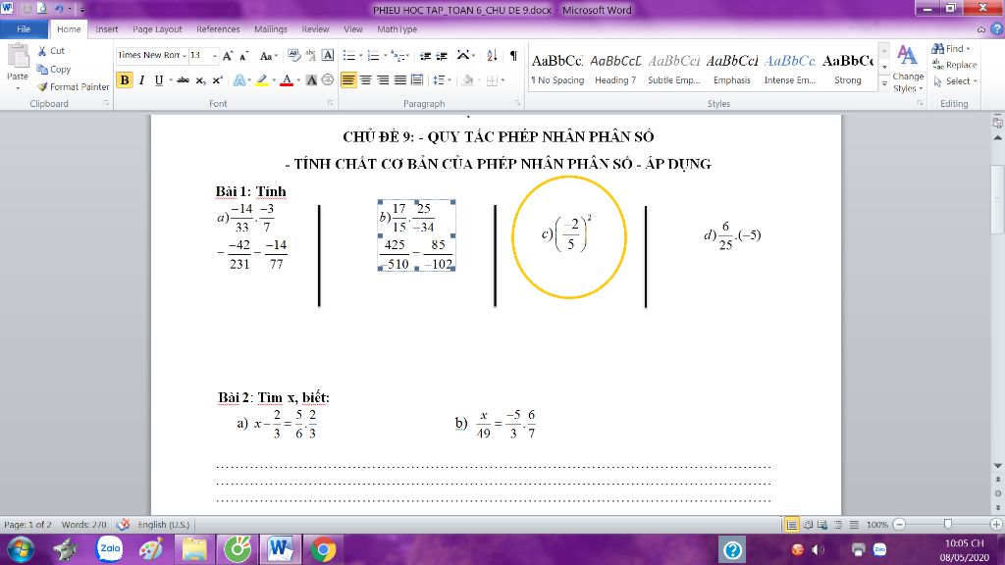Open Zalo from the taskbar

(x=110, y=549)
